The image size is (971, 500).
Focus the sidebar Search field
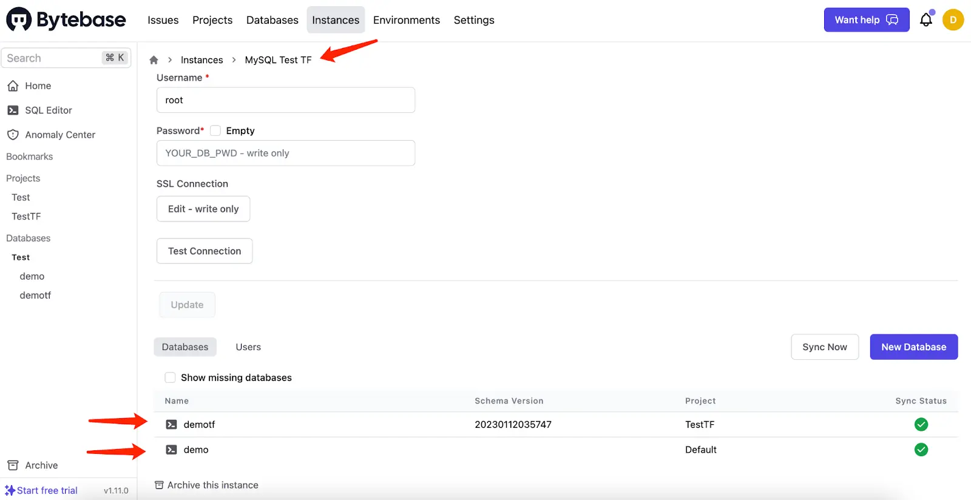coord(66,58)
